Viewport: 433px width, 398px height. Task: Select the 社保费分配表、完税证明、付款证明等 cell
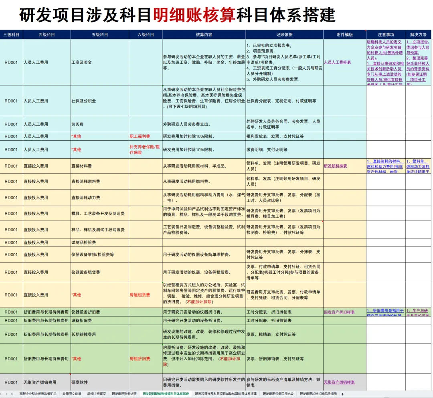pyautogui.click(x=284, y=101)
